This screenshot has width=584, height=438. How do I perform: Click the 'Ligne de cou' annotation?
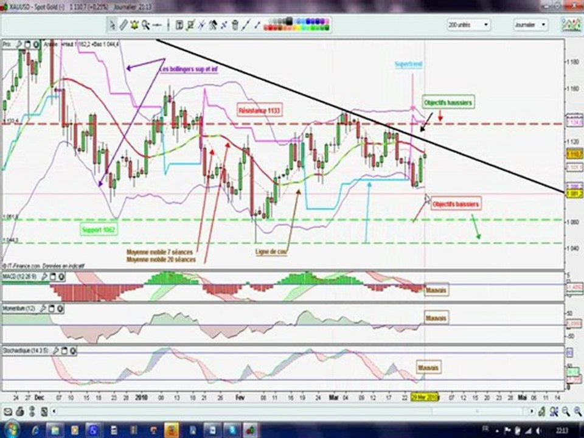point(271,252)
